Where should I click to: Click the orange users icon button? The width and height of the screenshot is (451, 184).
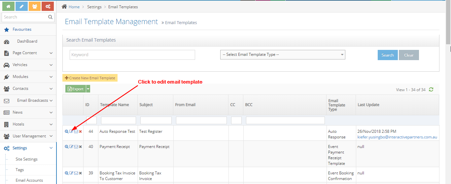point(35,6)
